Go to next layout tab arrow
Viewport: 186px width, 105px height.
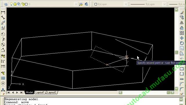17,92
